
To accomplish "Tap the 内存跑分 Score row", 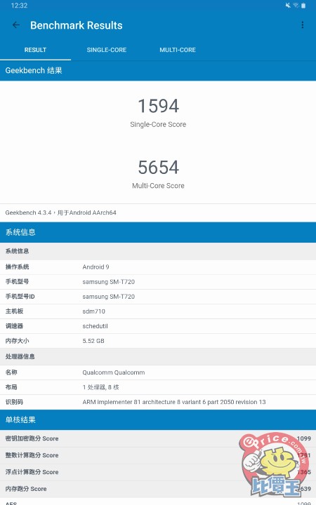I will (x=158, y=489).
